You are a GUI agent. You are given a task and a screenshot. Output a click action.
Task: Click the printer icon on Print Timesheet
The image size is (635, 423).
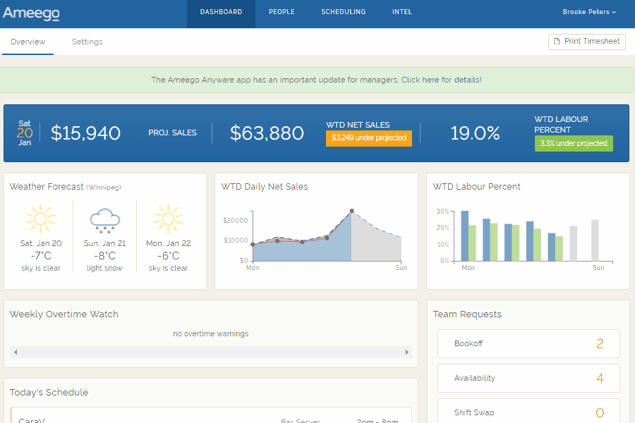point(559,42)
